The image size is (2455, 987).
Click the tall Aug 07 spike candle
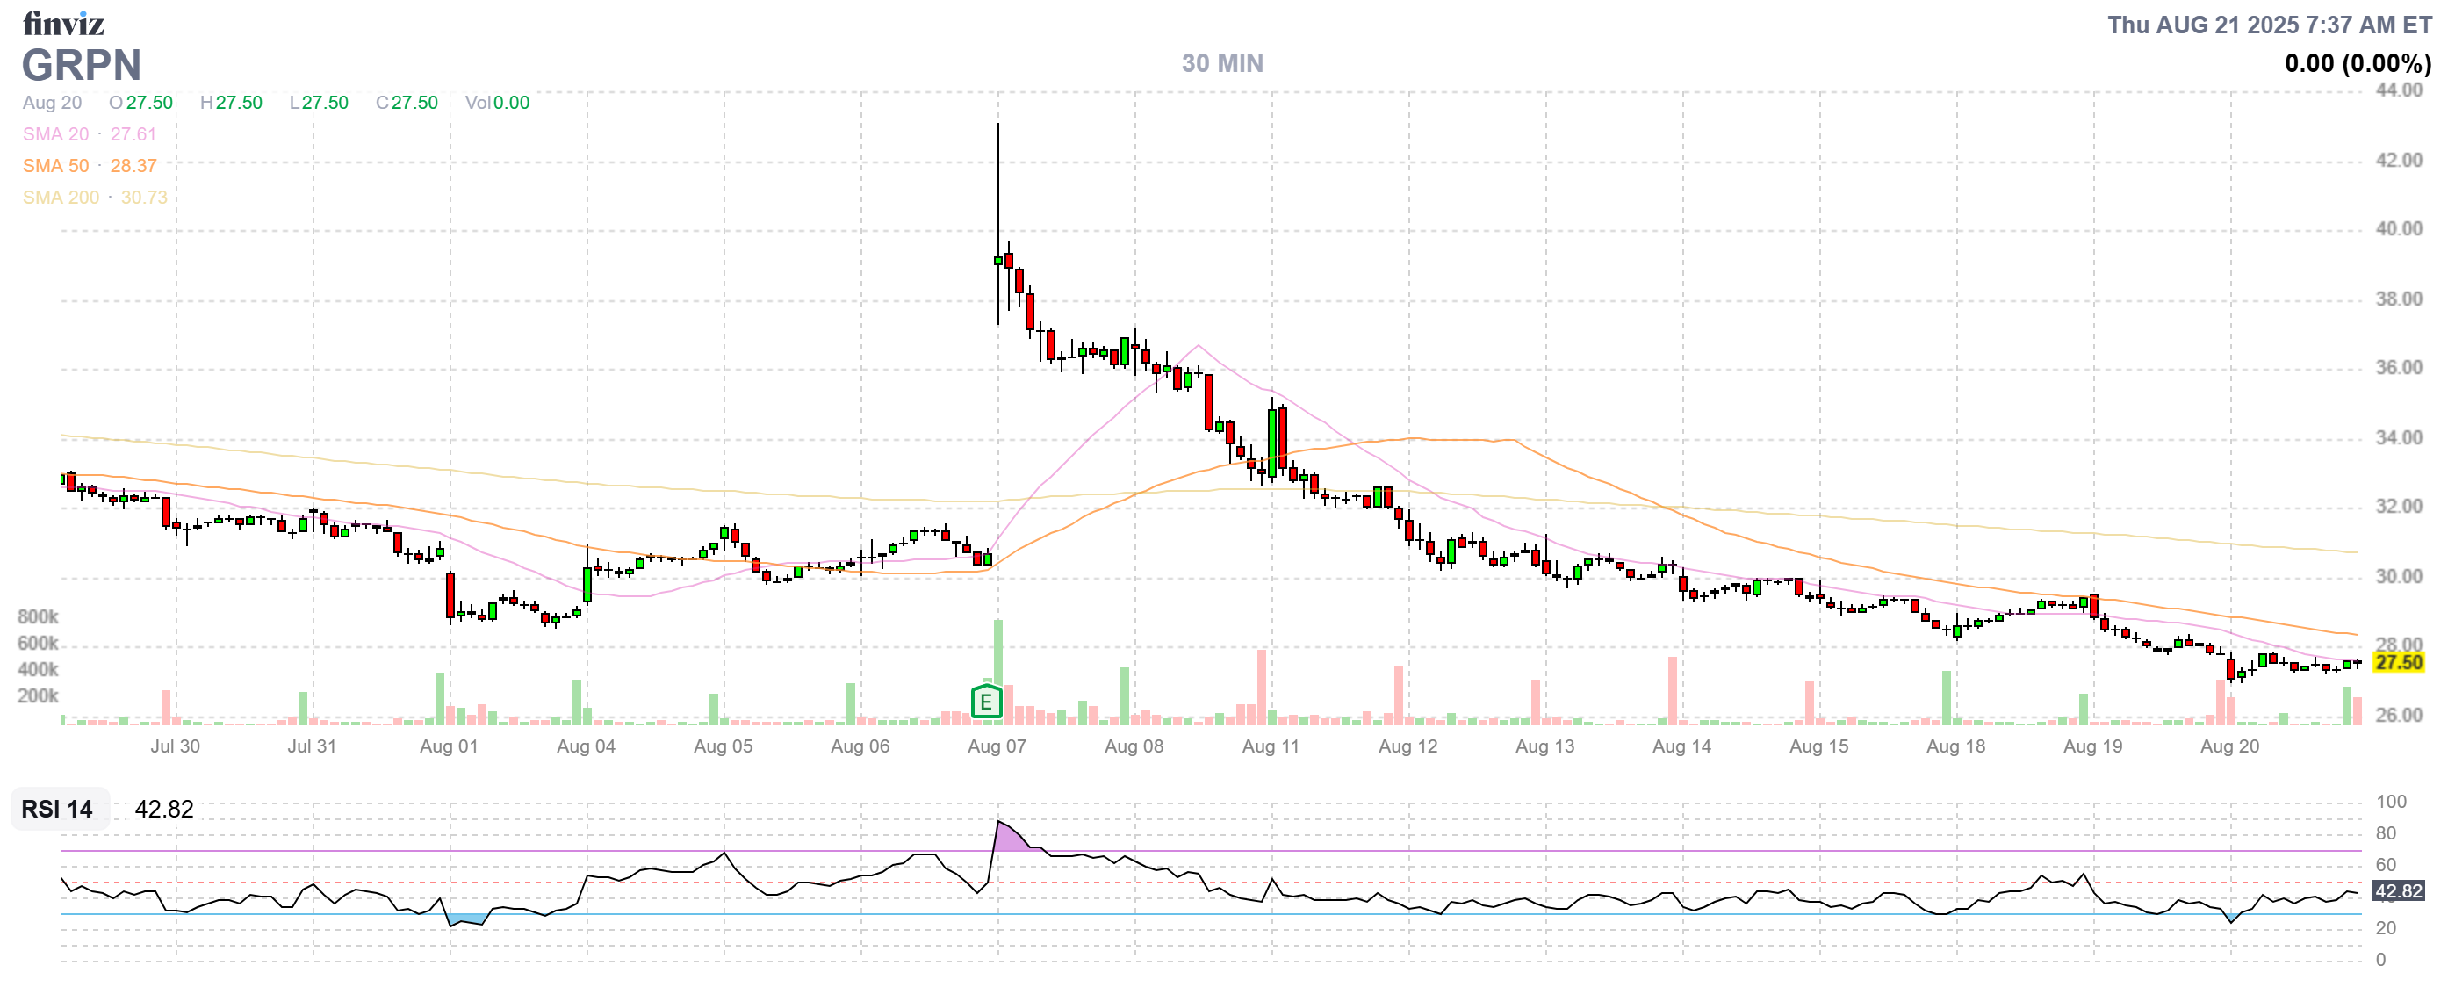pos(997,259)
